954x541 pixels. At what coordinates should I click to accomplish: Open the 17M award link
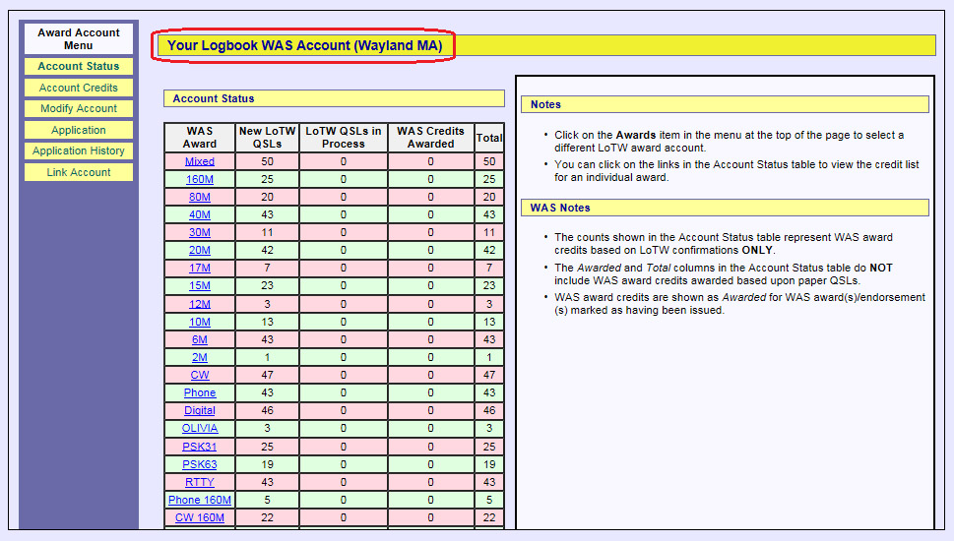pos(200,268)
